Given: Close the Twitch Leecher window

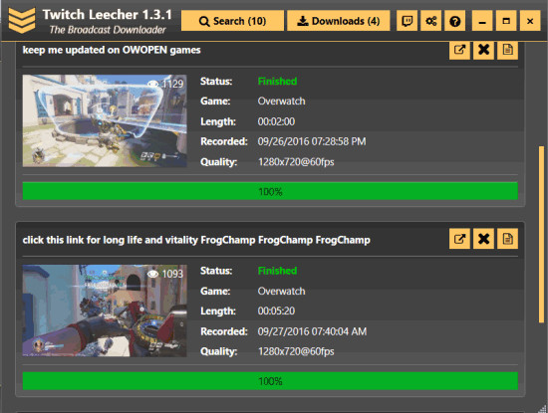Looking at the screenshot, I should (x=530, y=21).
